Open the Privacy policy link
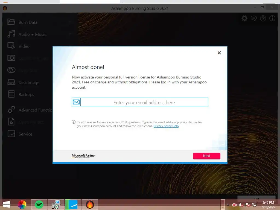 162,126
